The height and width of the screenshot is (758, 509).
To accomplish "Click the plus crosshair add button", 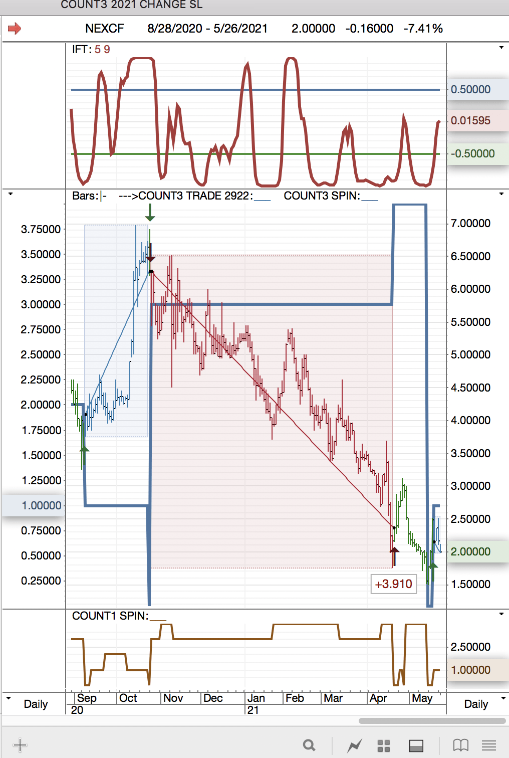I will coord(20,745).
